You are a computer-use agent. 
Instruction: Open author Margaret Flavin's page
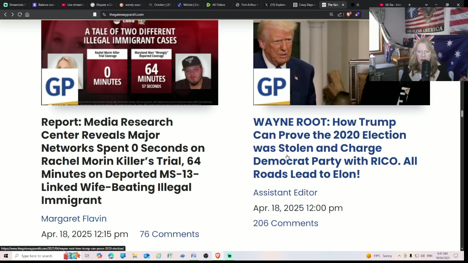(x=74, y=218)
